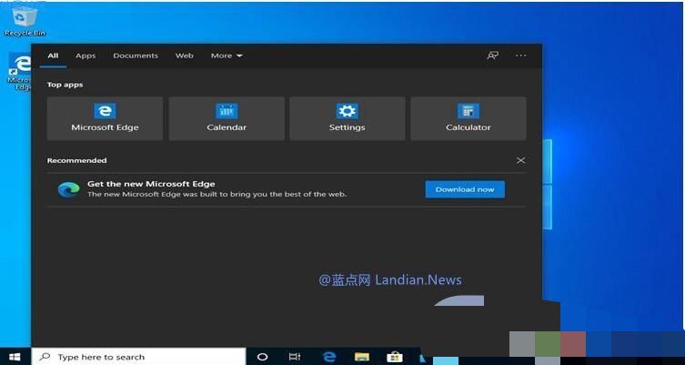Open Microsoft Edge from Top apps
This screenshot has height=365, width=685.
click(x=105, y=118)
